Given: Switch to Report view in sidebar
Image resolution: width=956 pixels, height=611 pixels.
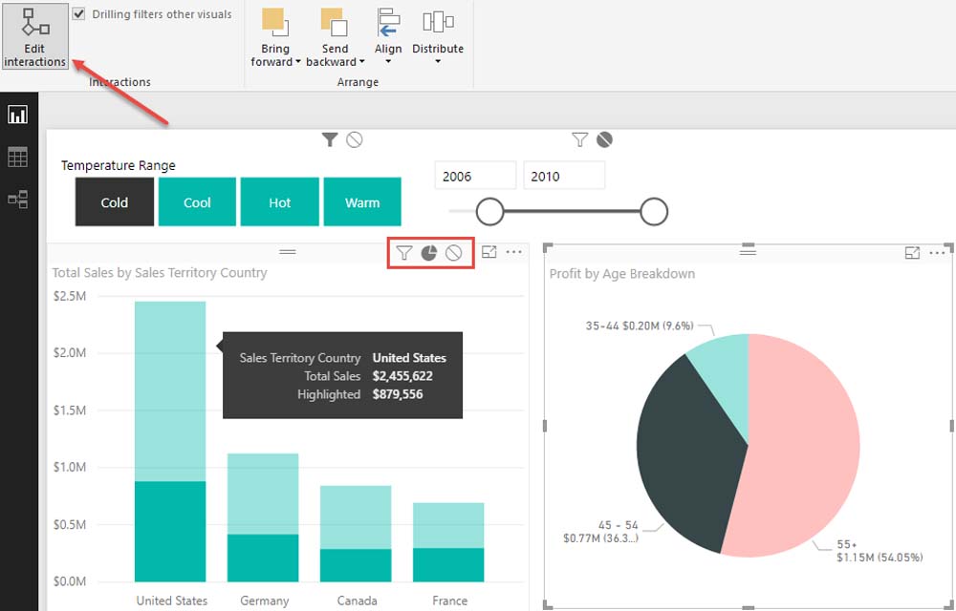Looking at the screenshot, I should [x=18, y=116].
